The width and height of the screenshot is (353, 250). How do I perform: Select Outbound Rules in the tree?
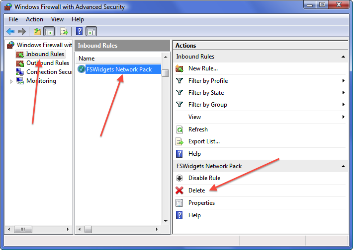pos(48,63)
